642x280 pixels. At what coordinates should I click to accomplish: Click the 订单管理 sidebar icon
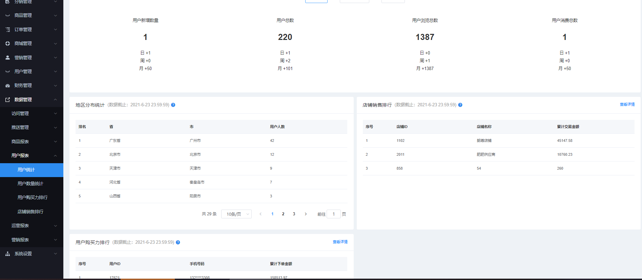click(7, 29)
